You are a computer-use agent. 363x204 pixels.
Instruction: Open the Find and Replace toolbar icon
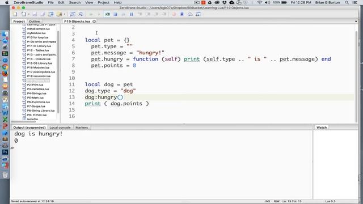pyautogui.click(x=81, y=14)
